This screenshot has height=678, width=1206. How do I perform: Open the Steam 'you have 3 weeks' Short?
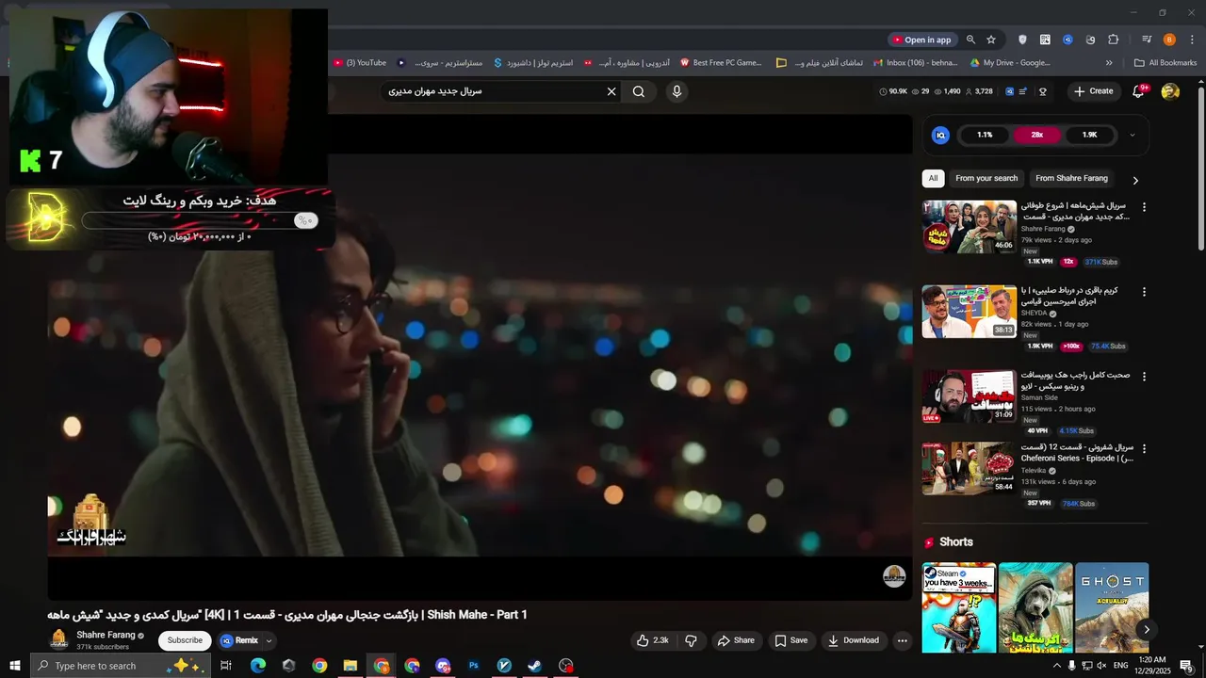[959, 607]
